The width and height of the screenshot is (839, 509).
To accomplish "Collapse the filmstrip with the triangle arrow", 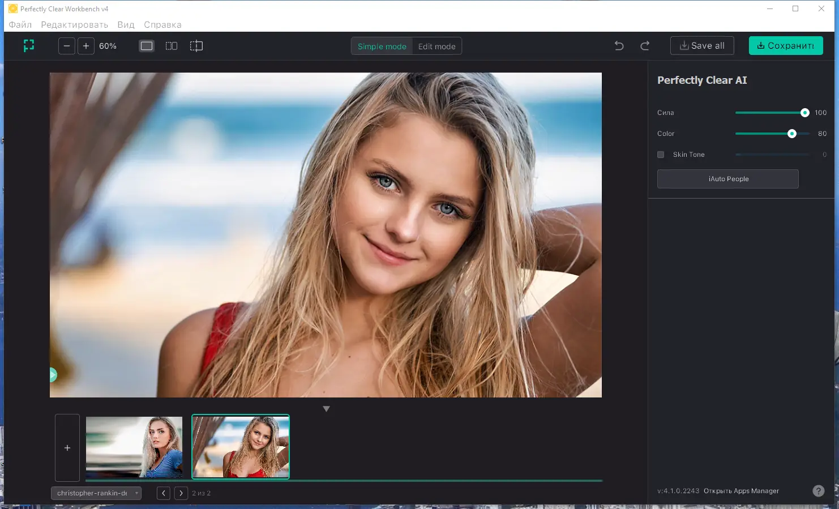I will (x=326, y=409).
